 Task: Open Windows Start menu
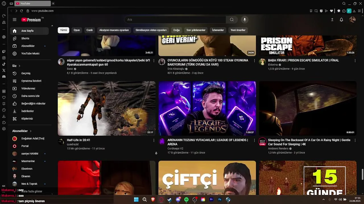pyautogui.click(x=136, y=199)
